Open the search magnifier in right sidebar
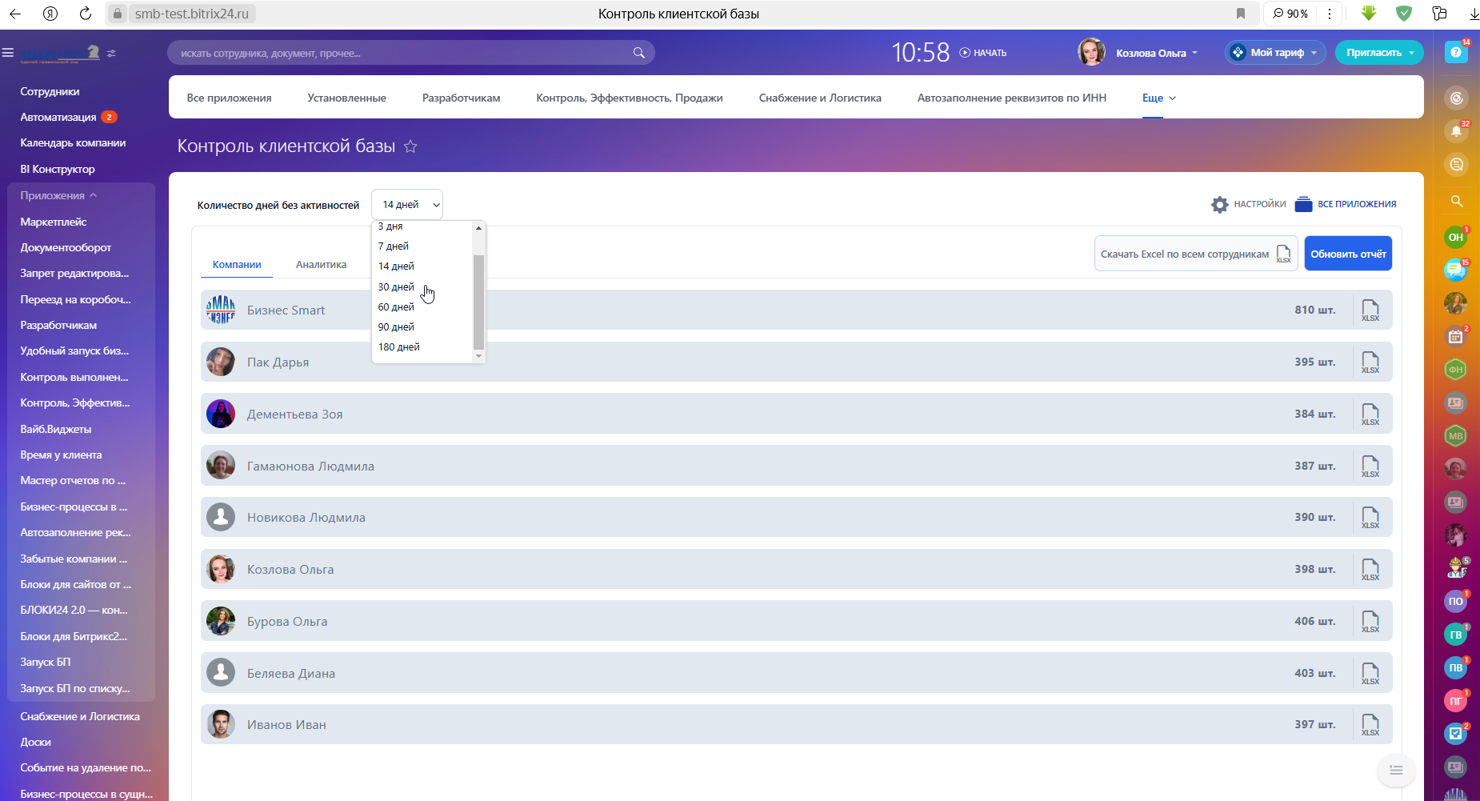Viewport: 1480px width, 801px height. (x=1456, y=201)
